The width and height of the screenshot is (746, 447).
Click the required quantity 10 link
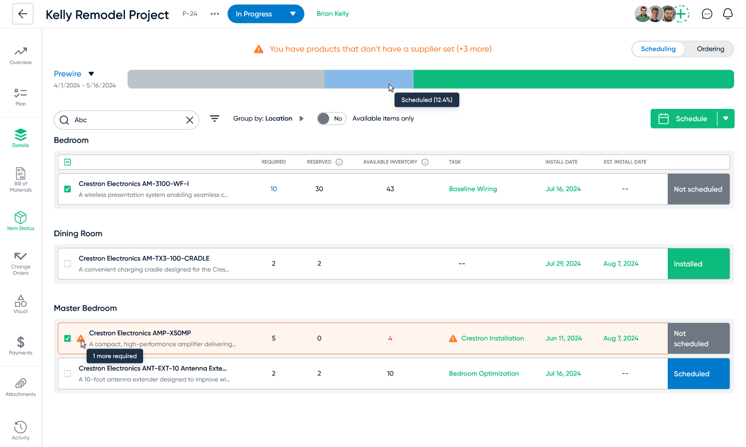click(274, 189)
